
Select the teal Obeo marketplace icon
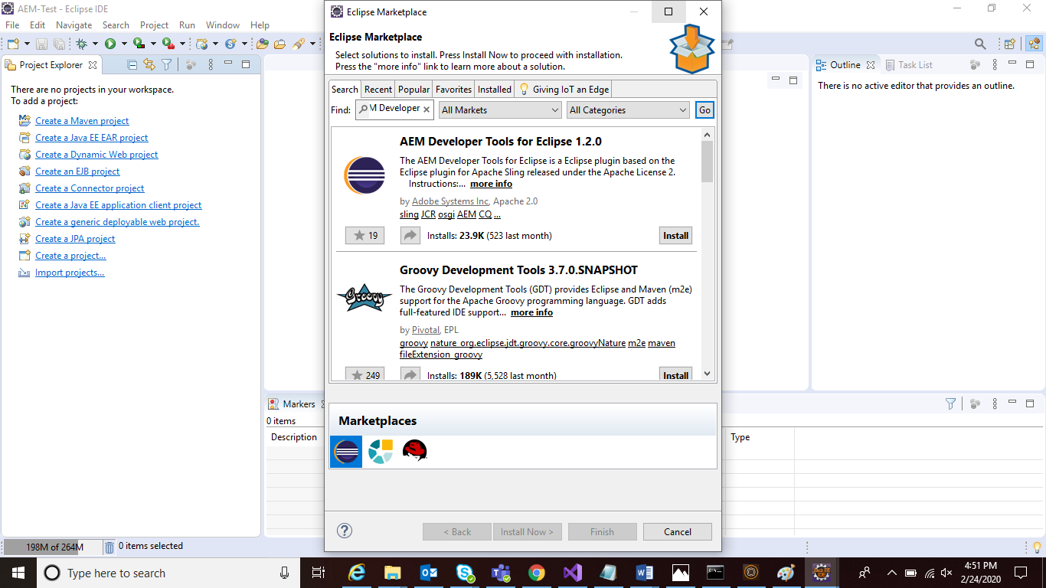(380, 452)
